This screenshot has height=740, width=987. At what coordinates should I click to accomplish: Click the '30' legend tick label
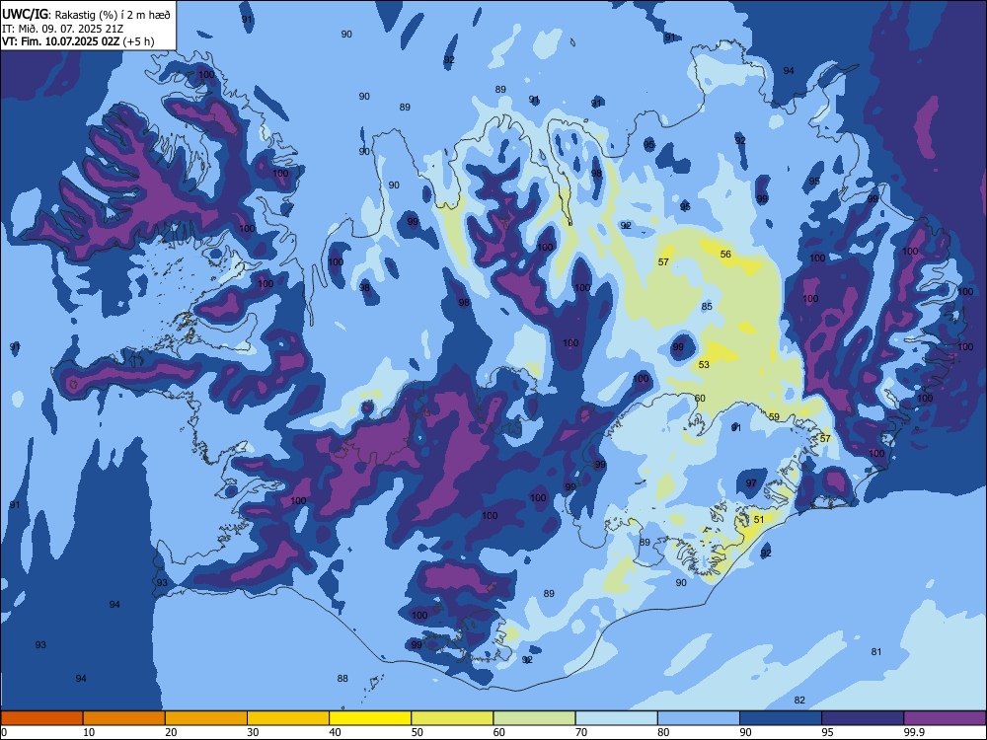click(253, 732)
